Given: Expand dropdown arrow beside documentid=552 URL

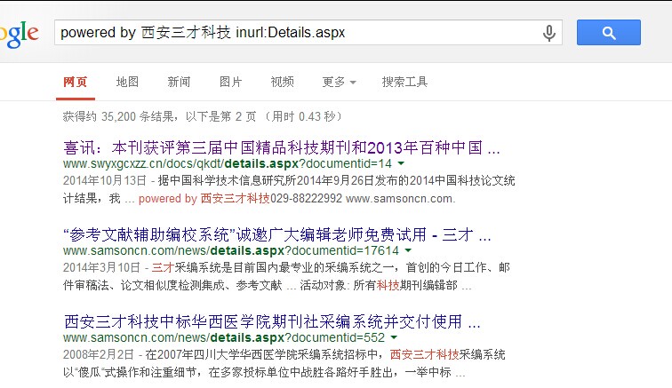Looking at the screenshot, I should pyautogui.click(x=394, y=337).
